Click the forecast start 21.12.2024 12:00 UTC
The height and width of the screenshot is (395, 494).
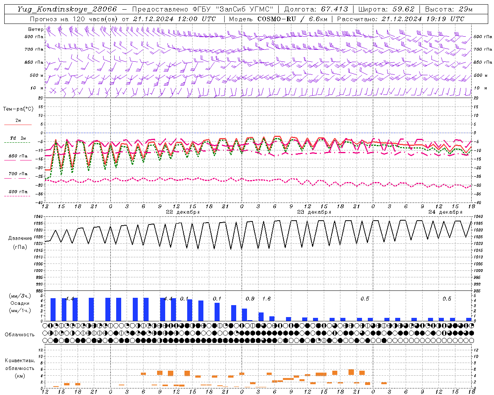pos(174,19)
